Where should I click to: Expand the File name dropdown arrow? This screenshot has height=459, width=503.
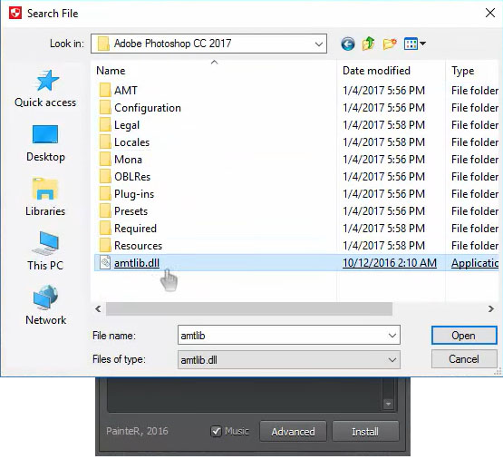[392, 336]
